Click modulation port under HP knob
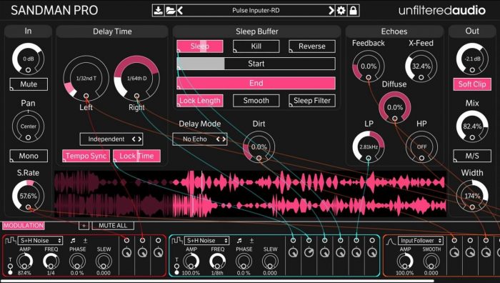500x283 pixels. [x=421, y=158]
